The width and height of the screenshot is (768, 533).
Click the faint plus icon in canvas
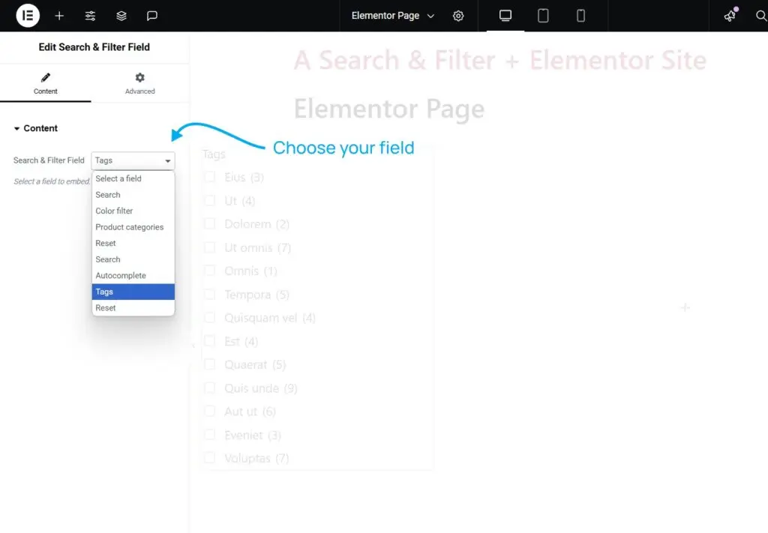[685, 307]
